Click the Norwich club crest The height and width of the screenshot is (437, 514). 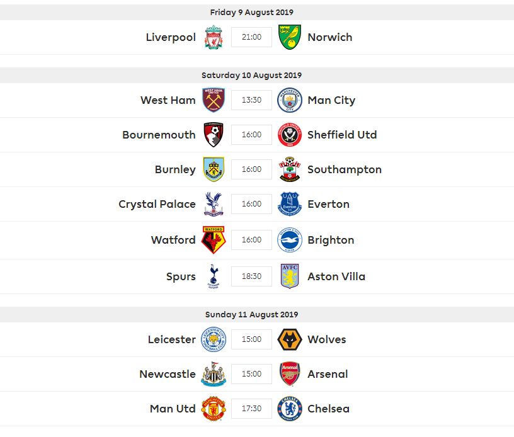point(290,37)
